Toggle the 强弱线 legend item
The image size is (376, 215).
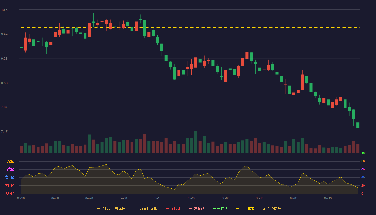click(x=197, y=209)
